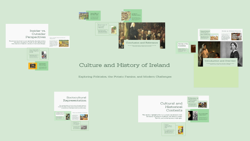Open the Insider vs. Outsider Perspectives heading
Image resolution: width=250 pixels, height=141 pixels.
(36, 34)
